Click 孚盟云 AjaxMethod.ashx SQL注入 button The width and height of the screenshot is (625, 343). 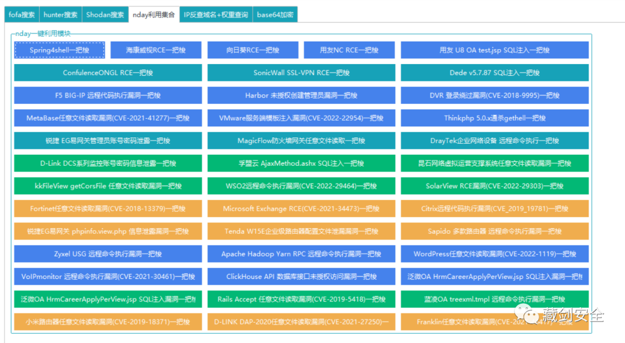click(302, 163)
